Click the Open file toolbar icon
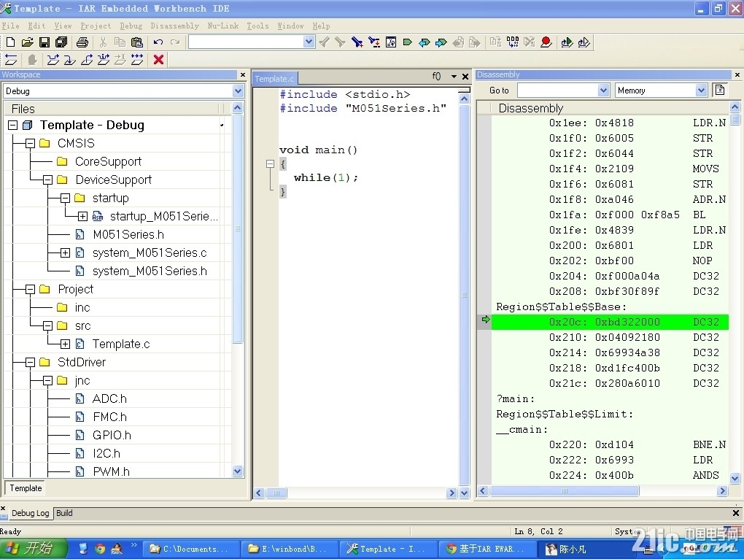The width and height of the screenshot is (744, 559). click(x=27, y=42)
